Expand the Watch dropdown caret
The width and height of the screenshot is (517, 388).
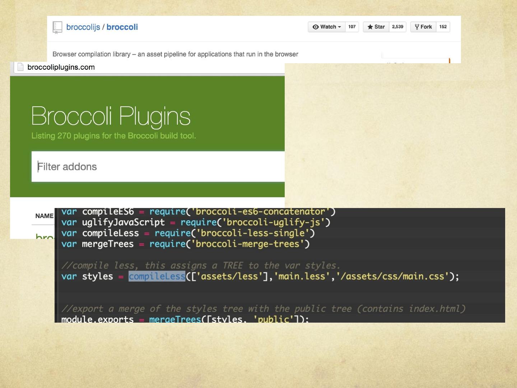coord(339,27)
